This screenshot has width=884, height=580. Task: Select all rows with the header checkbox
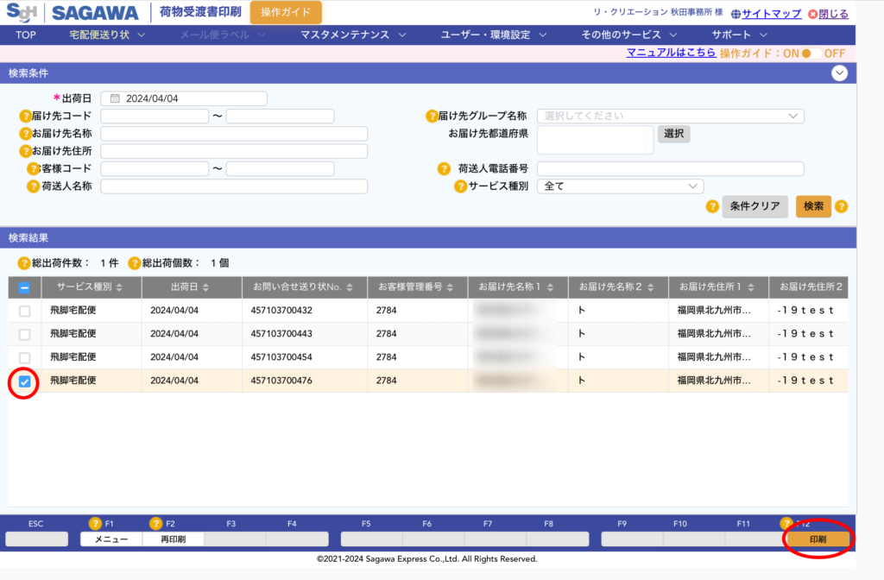[23, 287]
